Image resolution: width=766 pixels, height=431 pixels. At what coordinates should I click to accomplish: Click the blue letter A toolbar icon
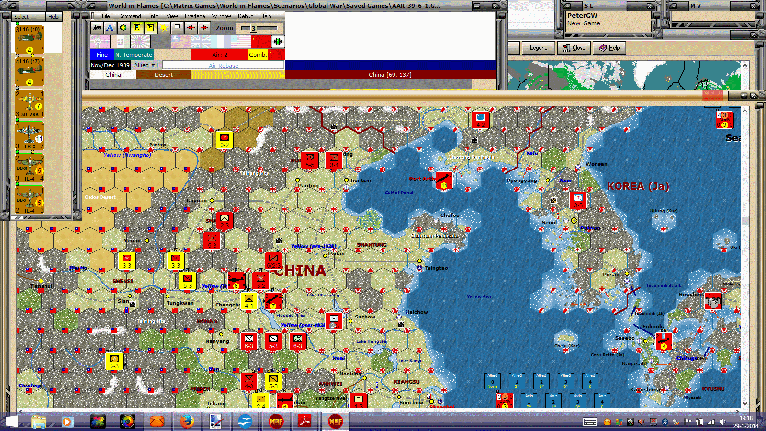[x=110, y=28]
